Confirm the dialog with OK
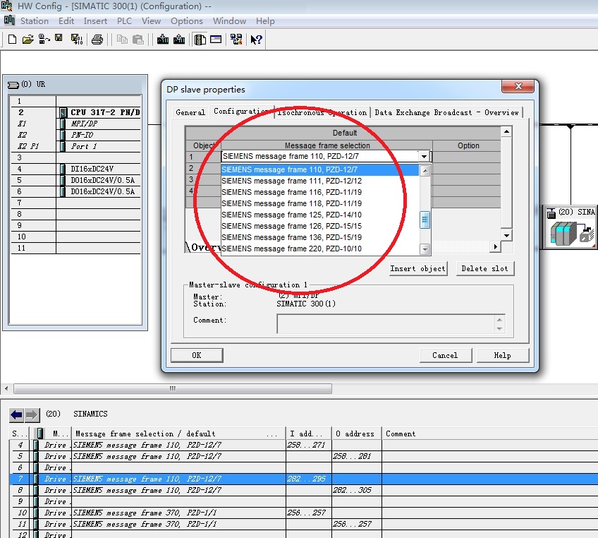This screenshot has width=598, height=538. (197, 355)
